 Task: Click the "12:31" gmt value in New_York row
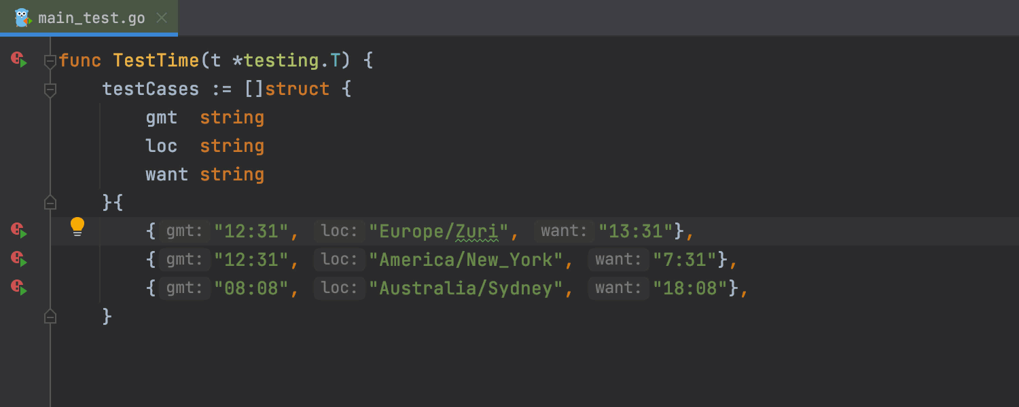click(x=251, y=260)
